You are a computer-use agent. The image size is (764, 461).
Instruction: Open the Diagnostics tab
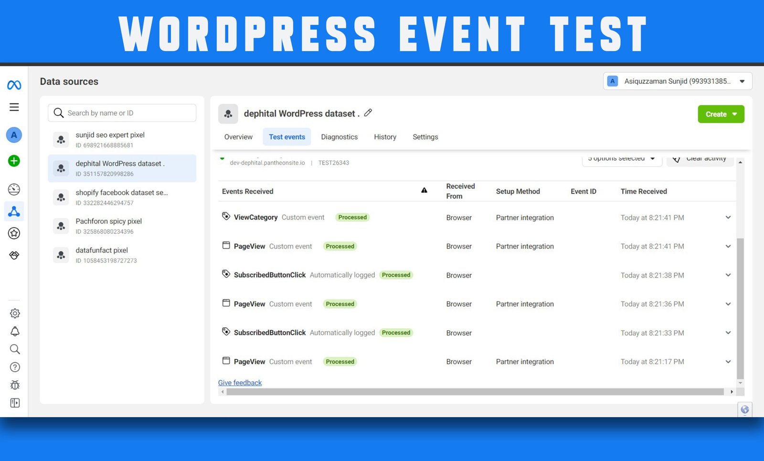coord(340,137)
